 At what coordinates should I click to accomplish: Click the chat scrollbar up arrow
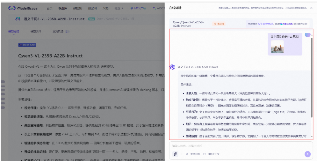click(x=312, y=35)
